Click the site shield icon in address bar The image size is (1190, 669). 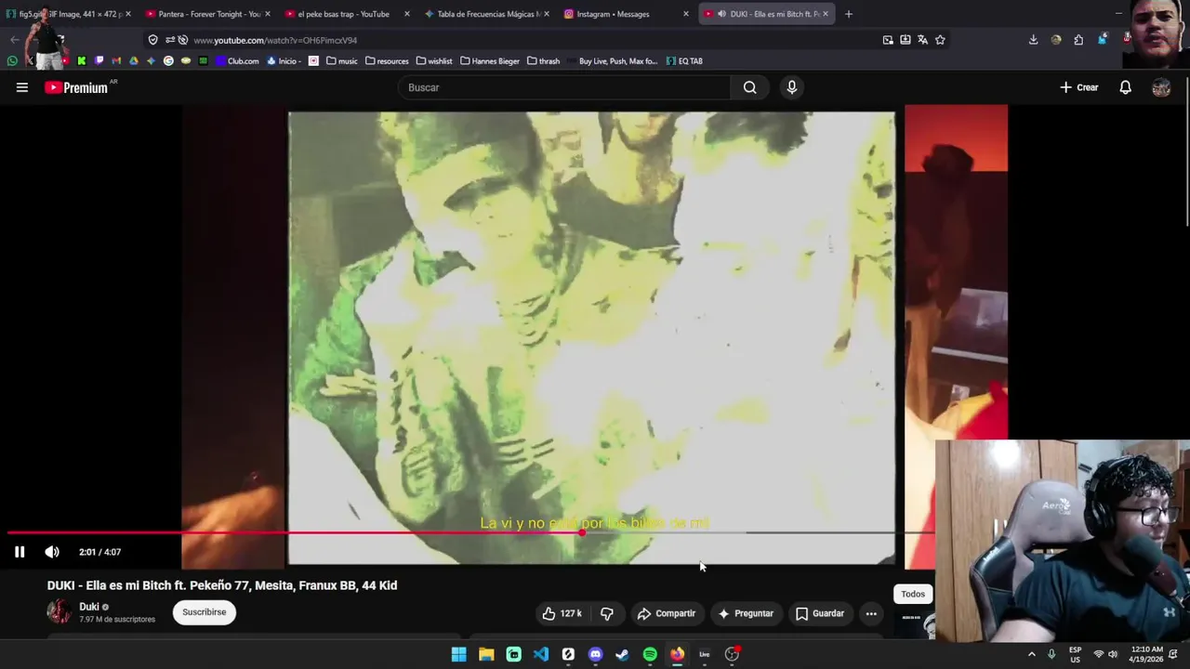[x=153, y=40]
